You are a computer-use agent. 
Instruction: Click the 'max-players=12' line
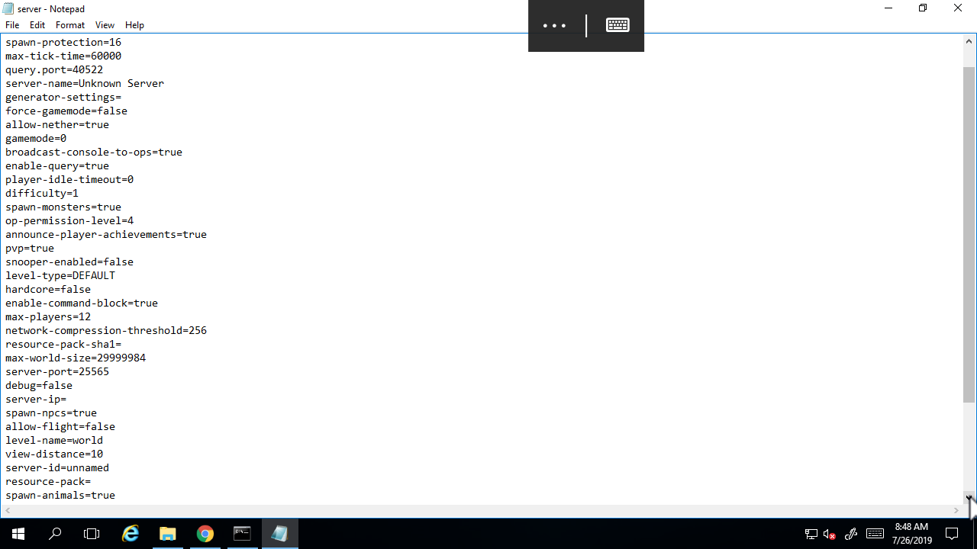(x=48, y=316)
